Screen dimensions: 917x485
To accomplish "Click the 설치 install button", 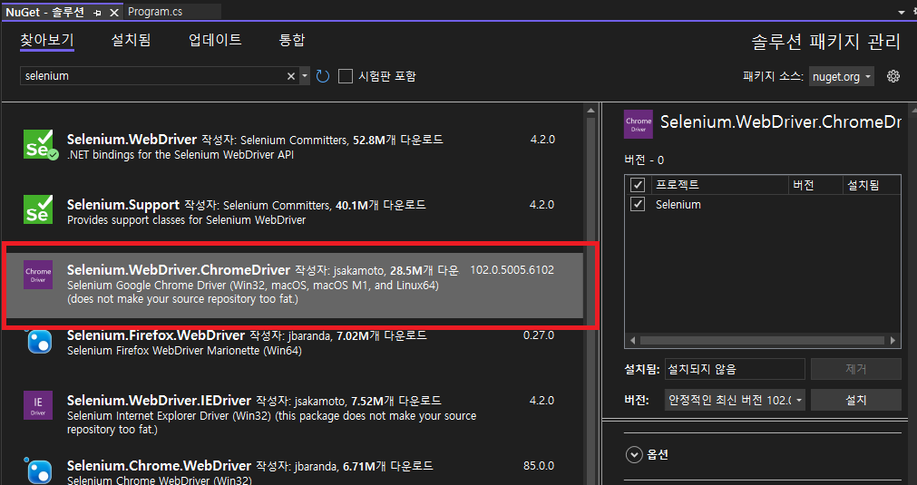I will 856,401.
